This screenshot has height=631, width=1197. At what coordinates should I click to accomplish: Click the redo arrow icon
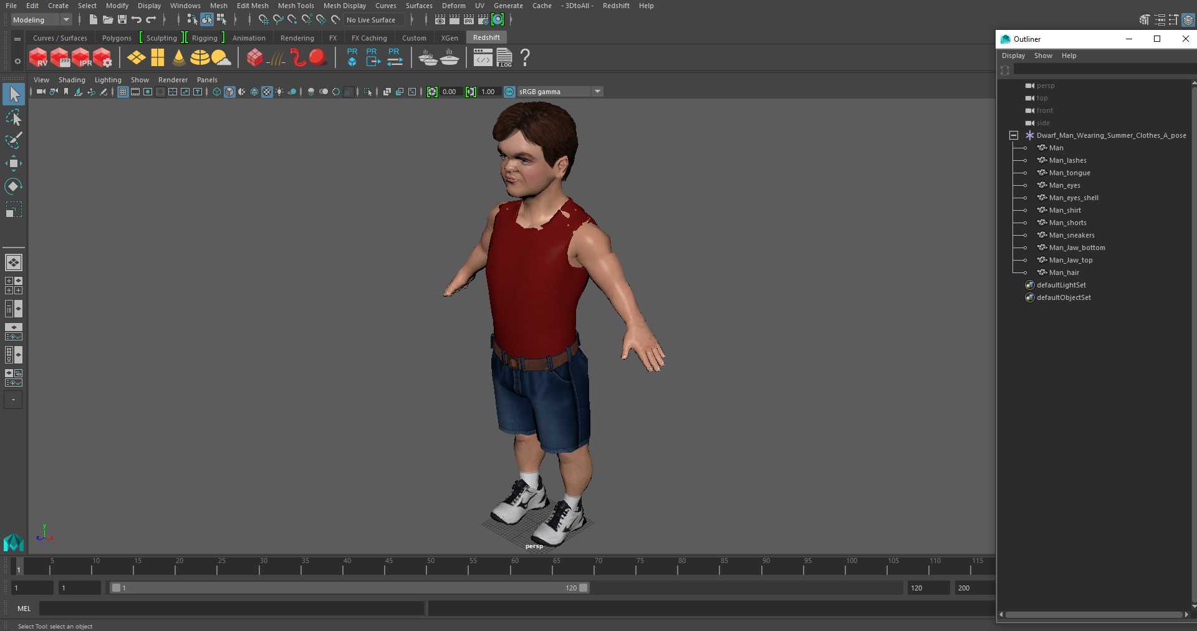pos(151,20)
